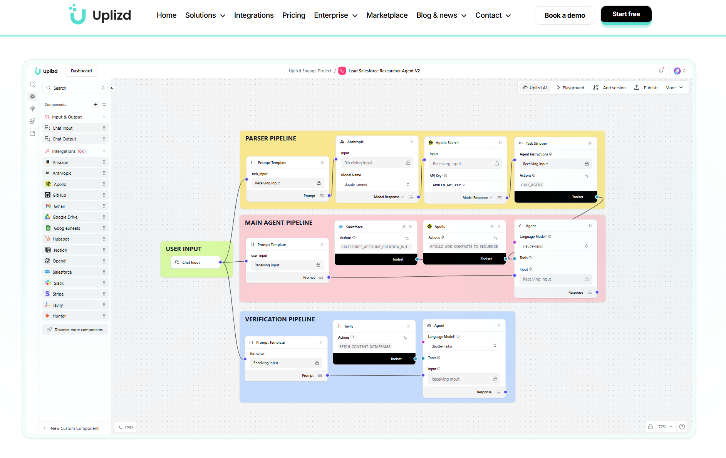The width and height of the screenshot is (726, 458).
Task: Open the claude-haiku language model dropdown
Action: tap(464, 346)
